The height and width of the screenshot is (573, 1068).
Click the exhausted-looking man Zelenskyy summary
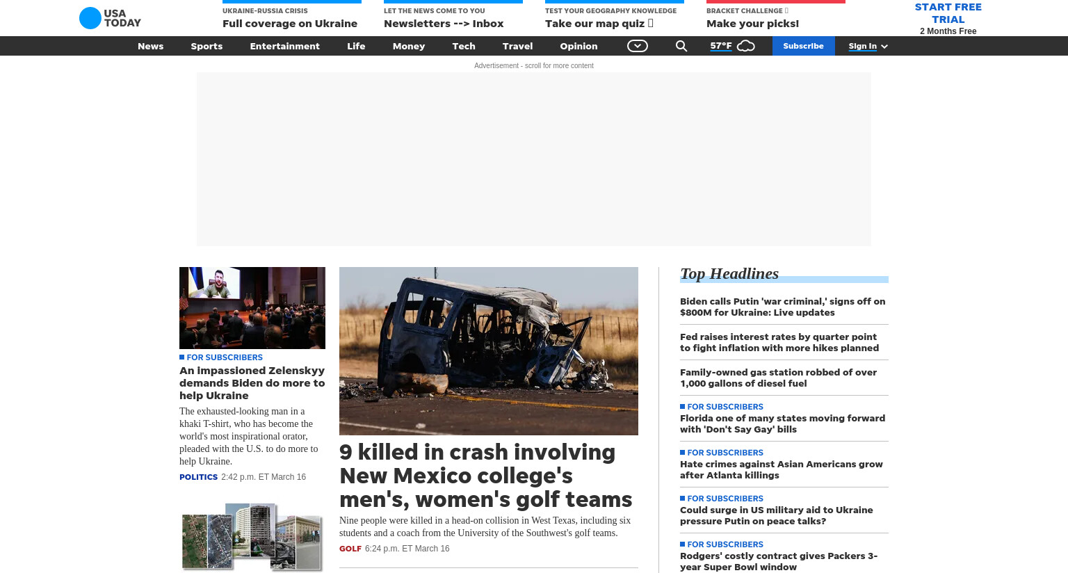(249, 436)
